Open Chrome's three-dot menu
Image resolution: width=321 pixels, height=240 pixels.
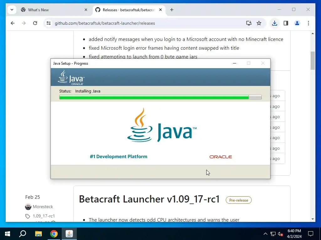[x=308, y=23]
